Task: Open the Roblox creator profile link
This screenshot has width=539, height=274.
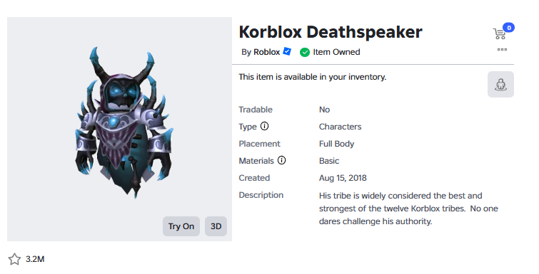Action: (266, 52)
